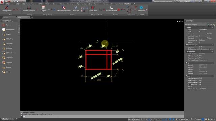Switch to the Главная ribbon tab
Image resolution: width=216 pixels, height=121 pixels.
56,4
